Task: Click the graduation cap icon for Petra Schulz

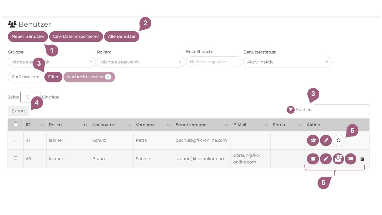Action: 313,140
